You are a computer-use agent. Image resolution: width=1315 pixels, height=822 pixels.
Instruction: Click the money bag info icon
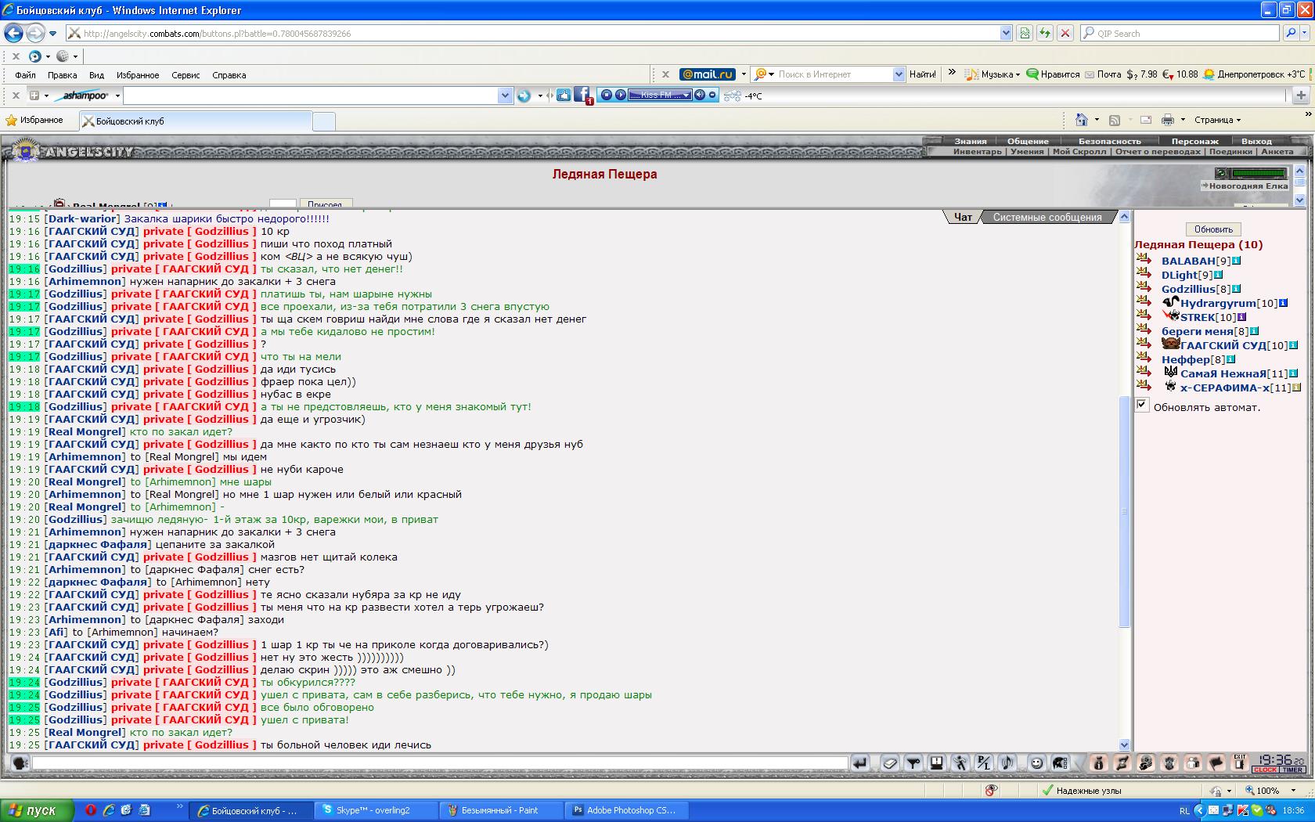1098,763
